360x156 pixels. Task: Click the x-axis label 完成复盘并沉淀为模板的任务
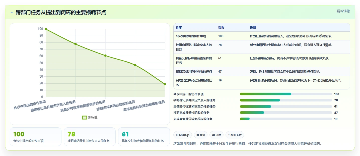pos(144,106)
